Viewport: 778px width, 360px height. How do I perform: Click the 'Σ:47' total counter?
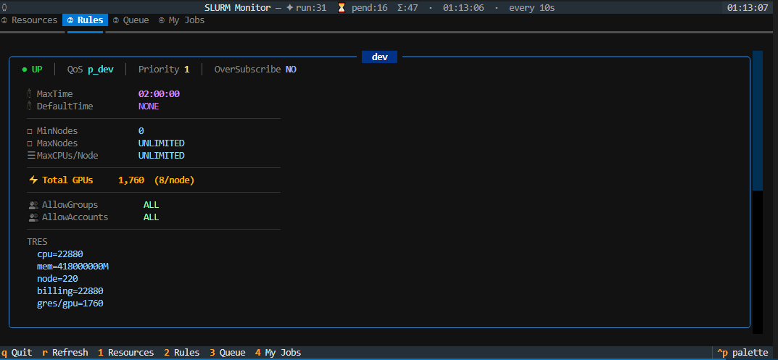(409, 8)
